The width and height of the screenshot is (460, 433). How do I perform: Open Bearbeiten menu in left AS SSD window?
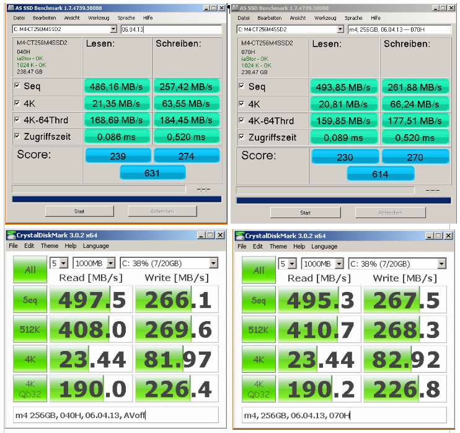point(44,18)
